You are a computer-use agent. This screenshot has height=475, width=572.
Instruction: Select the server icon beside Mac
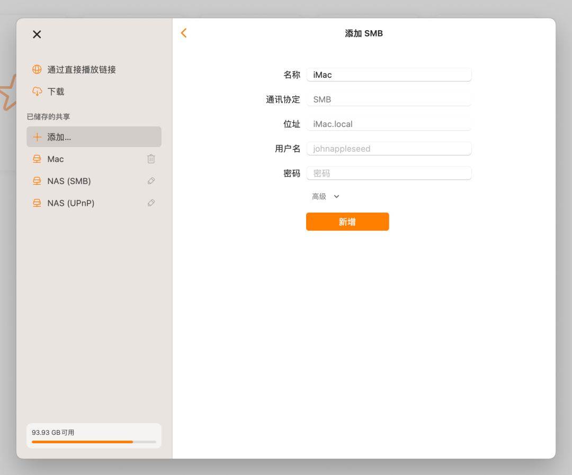[37, 159]
